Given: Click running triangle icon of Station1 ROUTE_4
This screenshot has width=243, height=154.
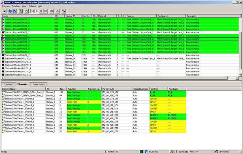Looking at the screenshot, I should (3, 23).
